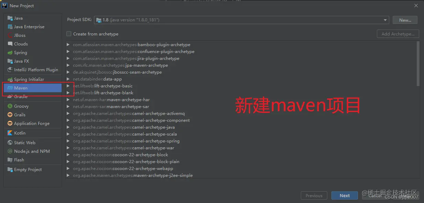Expand the bamboo-plugin-archetype entry
This screenshot has height=203, width=424.
[x=68, y=45]
